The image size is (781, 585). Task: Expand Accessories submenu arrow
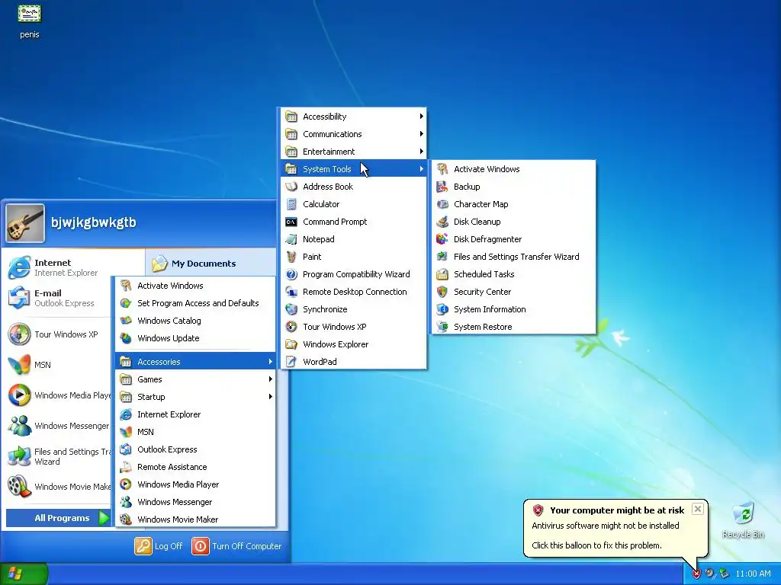271,362
